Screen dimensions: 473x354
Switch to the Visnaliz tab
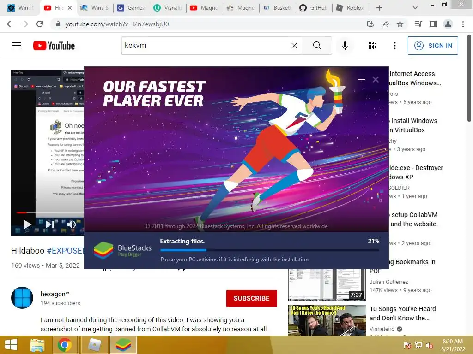(168, 8)
